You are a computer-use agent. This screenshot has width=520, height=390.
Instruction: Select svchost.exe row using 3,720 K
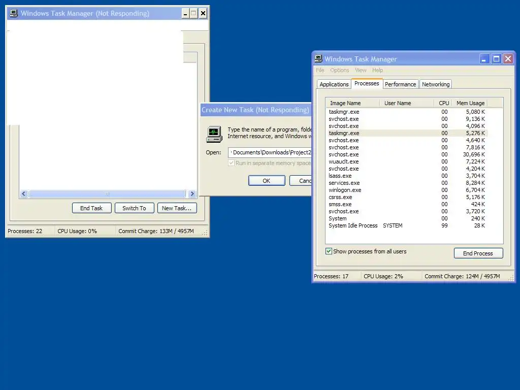click(x=407, y=212)
